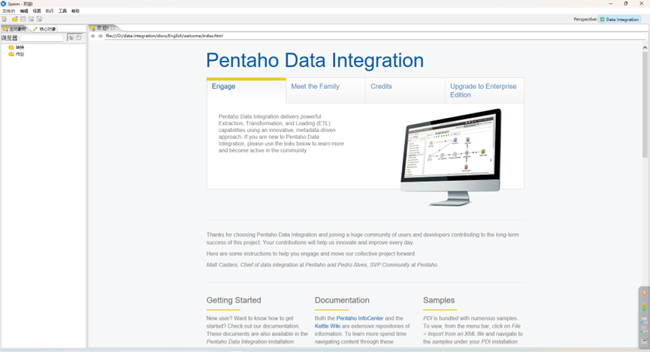This screenshot has height=352, width=650.
Task: Switch to the 核心对象 tab
Action: click(45, 29)
